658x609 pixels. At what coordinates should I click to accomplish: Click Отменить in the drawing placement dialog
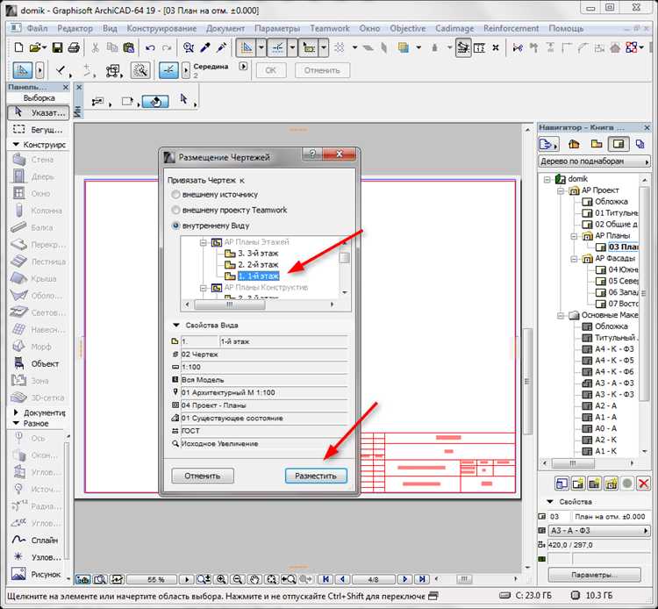click(x=203, y=476)
